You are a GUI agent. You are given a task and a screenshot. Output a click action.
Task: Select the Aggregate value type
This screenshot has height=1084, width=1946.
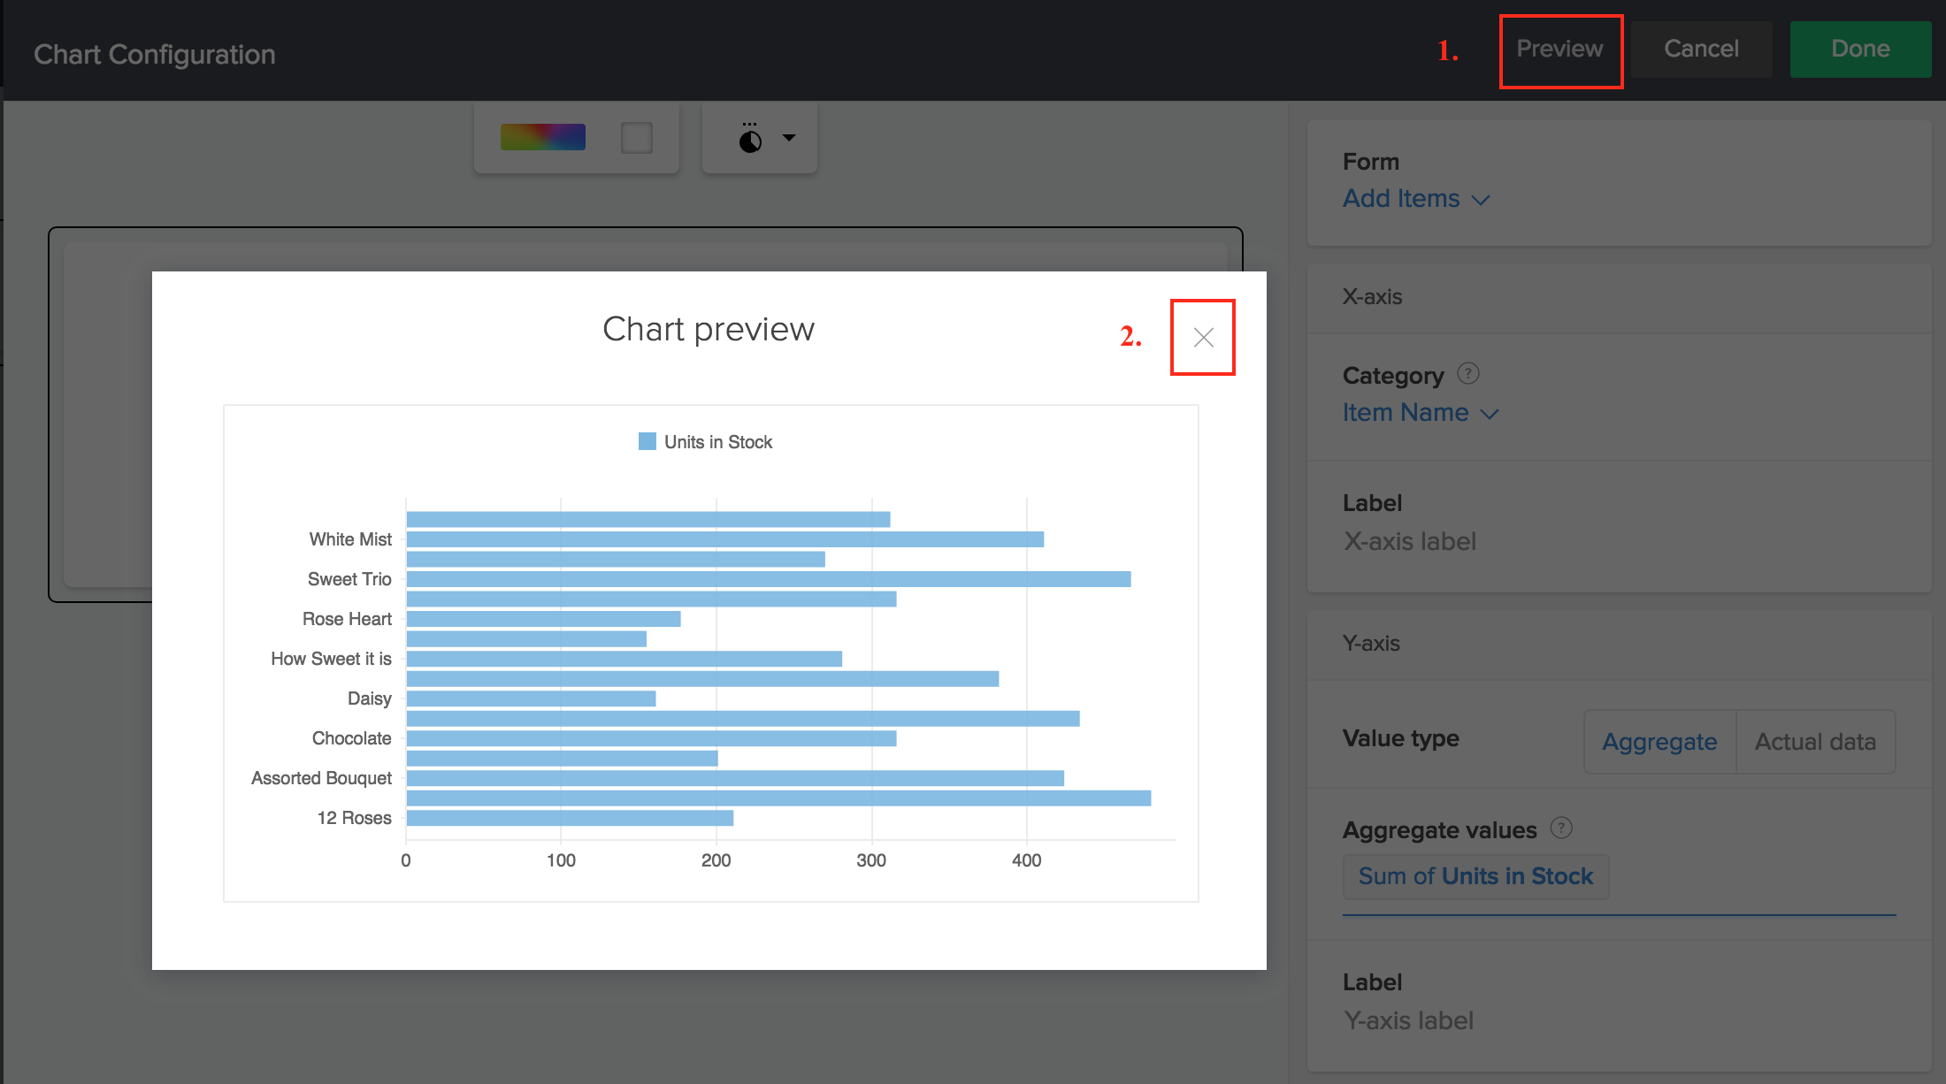click(x=1659, y=742)
